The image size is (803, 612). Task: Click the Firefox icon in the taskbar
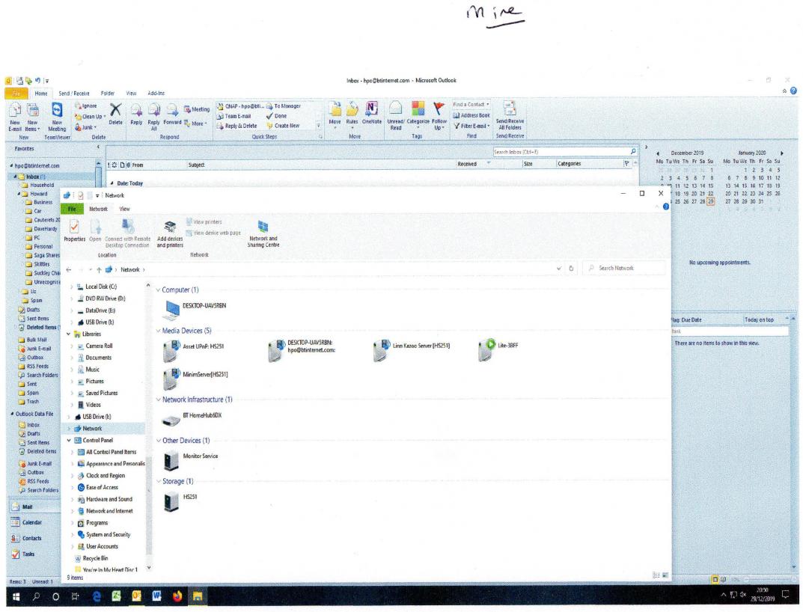coord(177,596)
